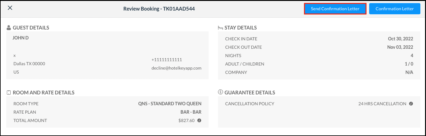Select guest email decline@hotelkeyapp.com
The image size is (426, 136).
(x=176, y=68)
